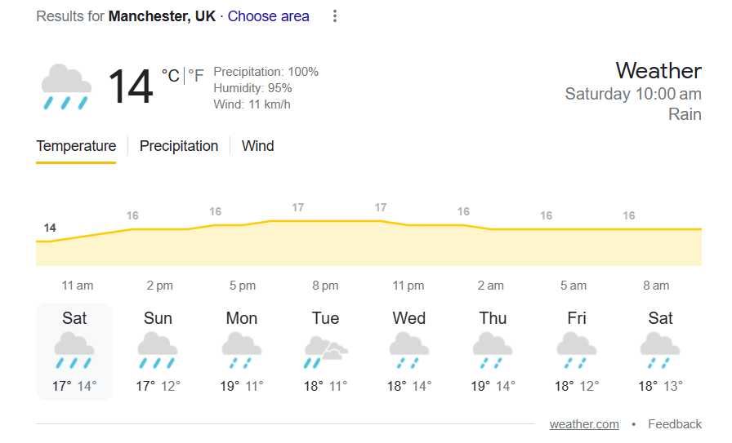Screen dimensions: 732x443
Task: Click the 2 am hour label
Action: (x=491, y=286)
